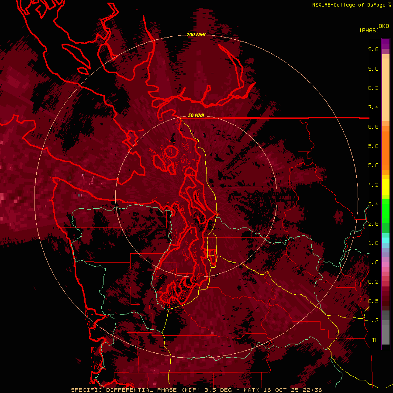Click the 50 NMI range ring label
This screenshot has height=393, width=393.
196,115
